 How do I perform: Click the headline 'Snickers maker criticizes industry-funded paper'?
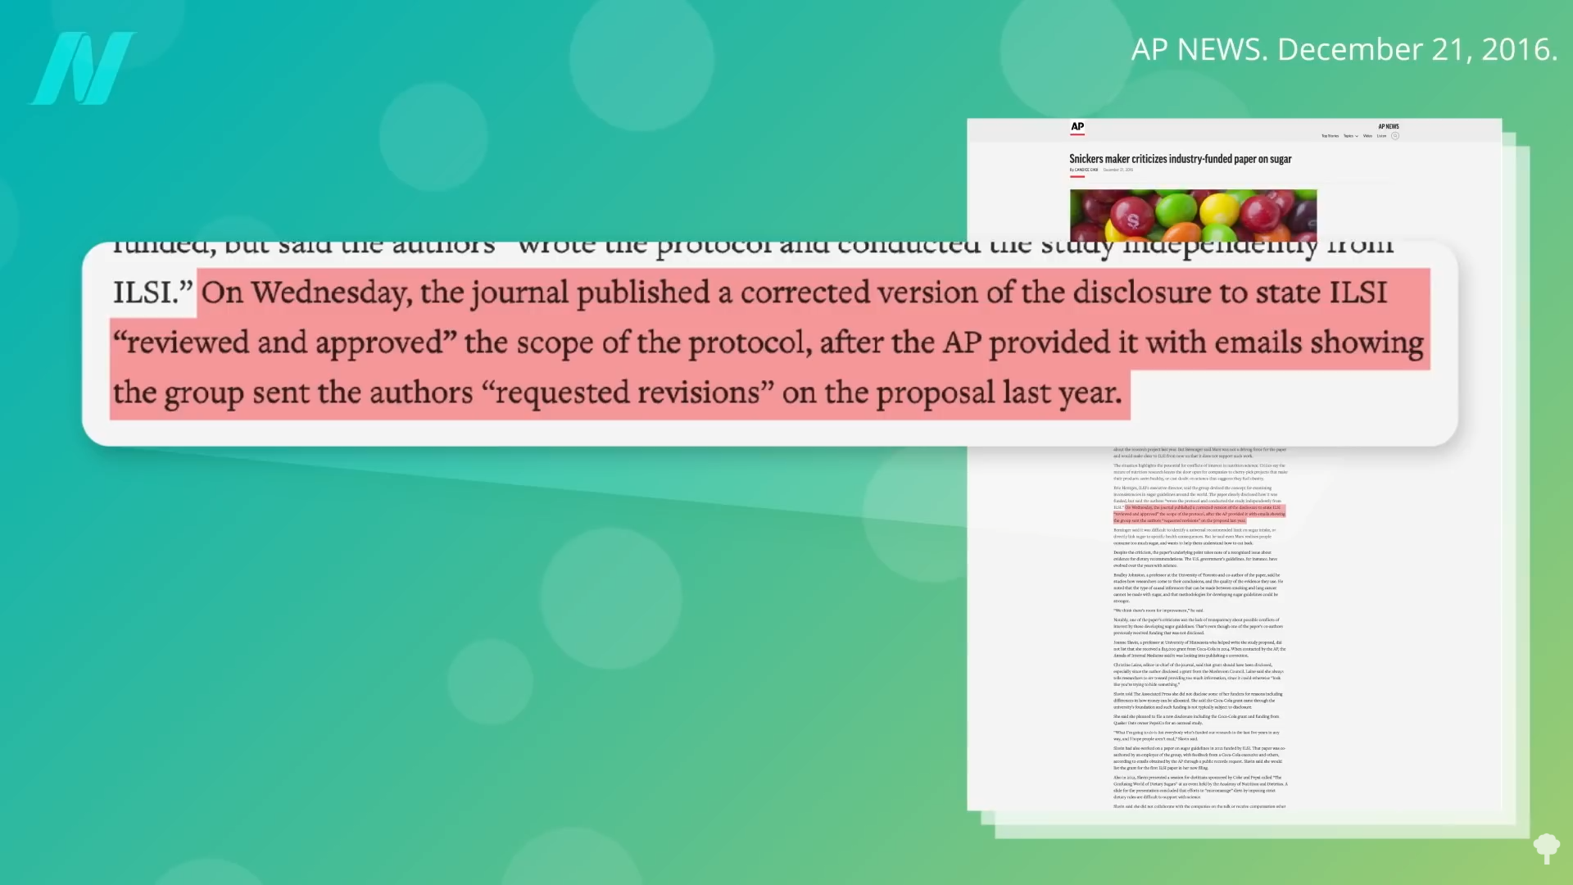click(x=1180, y=159)
